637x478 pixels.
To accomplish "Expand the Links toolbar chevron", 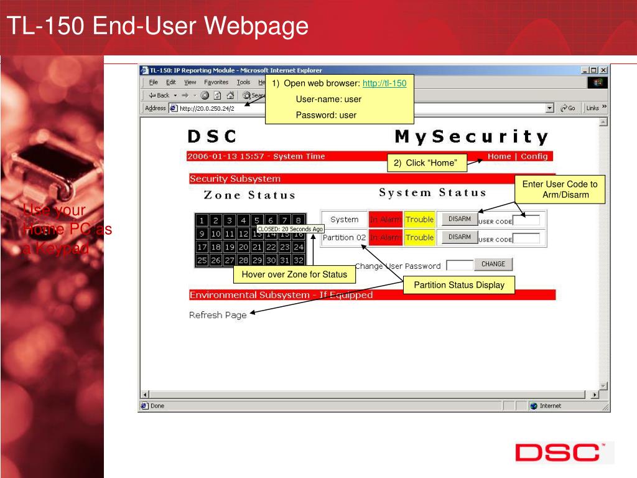I will pyautogui.click(x=604, y=107).
